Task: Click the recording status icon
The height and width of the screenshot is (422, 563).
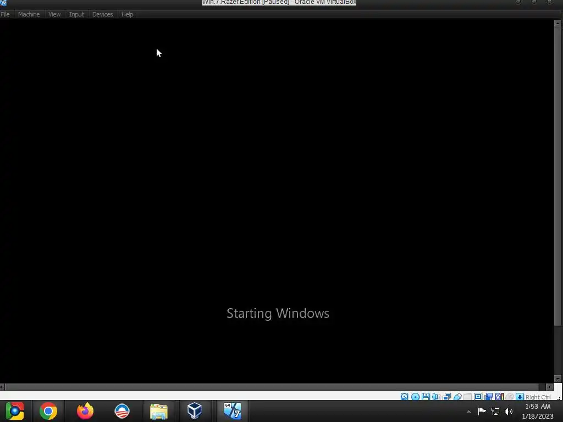Action: click(489, 397)
